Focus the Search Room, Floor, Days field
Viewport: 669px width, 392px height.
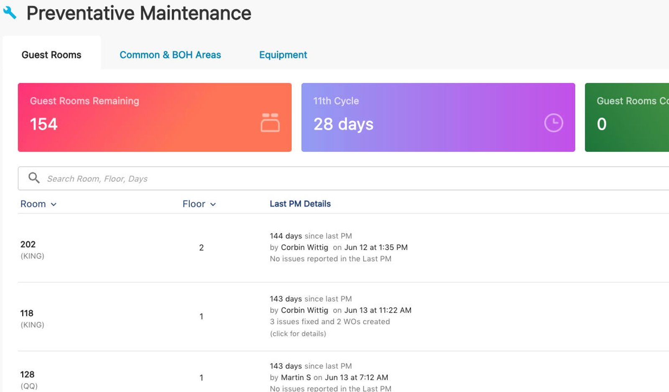click(343, 179)
